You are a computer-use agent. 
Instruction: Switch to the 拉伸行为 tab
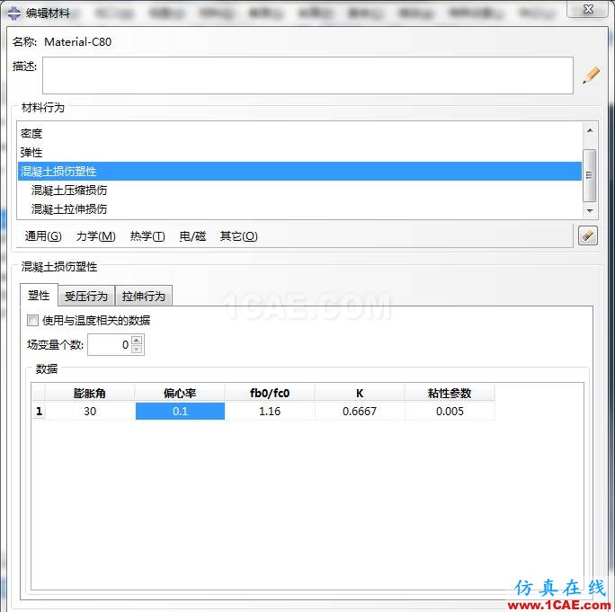pyautogui.click(x=144, y=296)
